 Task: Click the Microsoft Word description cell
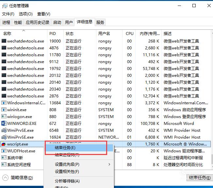point(179,124)
